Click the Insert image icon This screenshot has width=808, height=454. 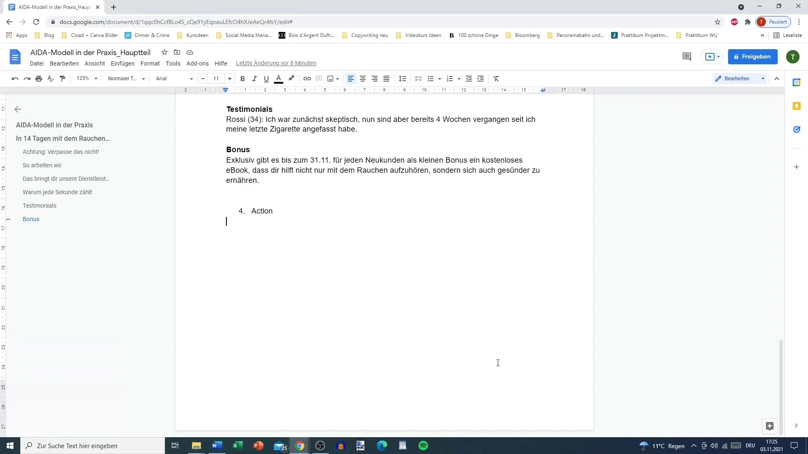331,78
